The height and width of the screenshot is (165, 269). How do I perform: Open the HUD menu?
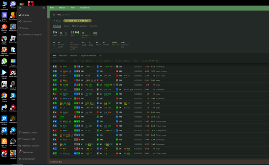click(73, 8)
